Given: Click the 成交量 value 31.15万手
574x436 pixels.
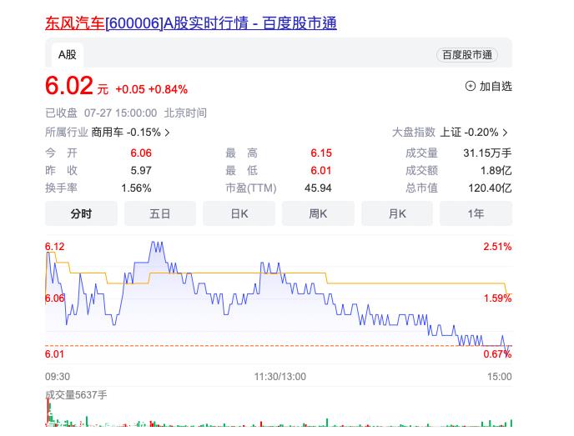Looking at the screenshot, I should pyautogui.click(x=487, y=153).
